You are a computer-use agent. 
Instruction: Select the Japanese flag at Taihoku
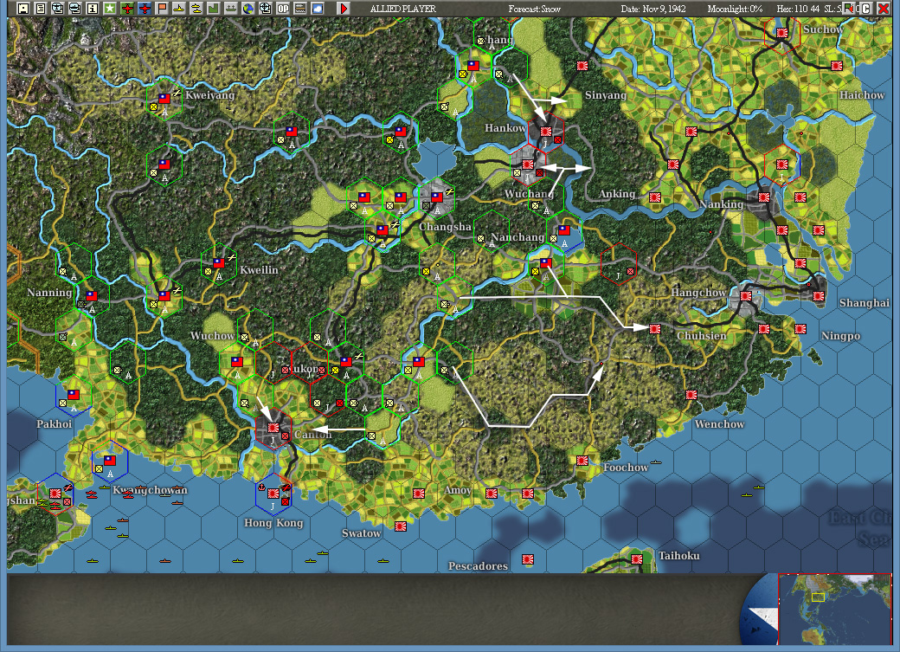click(x=637, y=559)
